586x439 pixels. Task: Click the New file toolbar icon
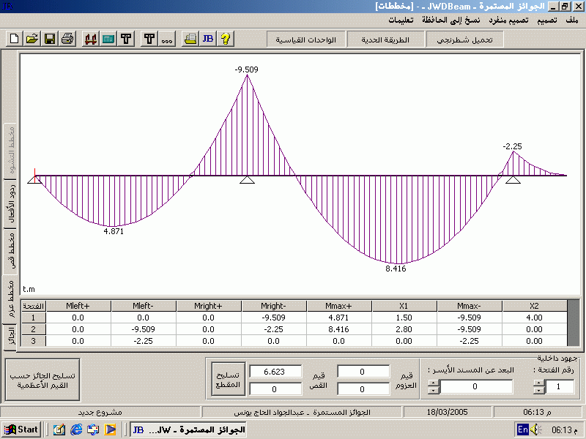click(x=14, y=39)
